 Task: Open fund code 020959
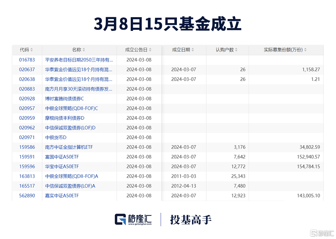point(27,118)
